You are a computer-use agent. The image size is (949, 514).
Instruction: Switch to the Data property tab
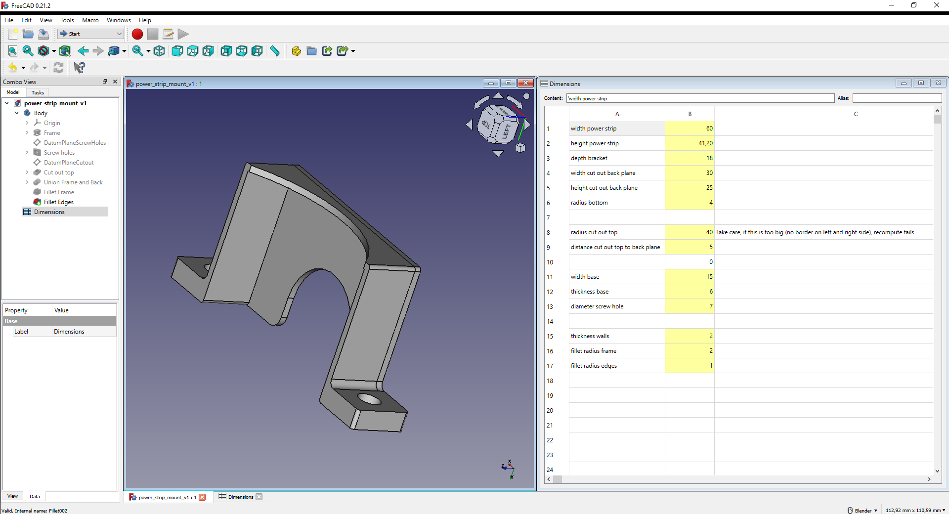point(35,496)
